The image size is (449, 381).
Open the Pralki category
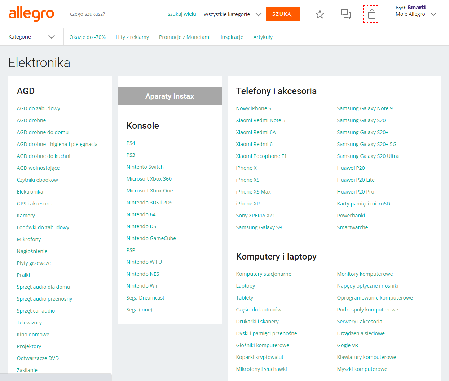[x=23, y=275]
